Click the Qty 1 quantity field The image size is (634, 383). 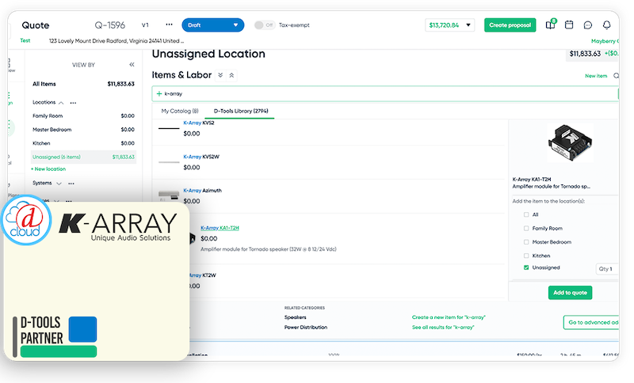[607, 269]
